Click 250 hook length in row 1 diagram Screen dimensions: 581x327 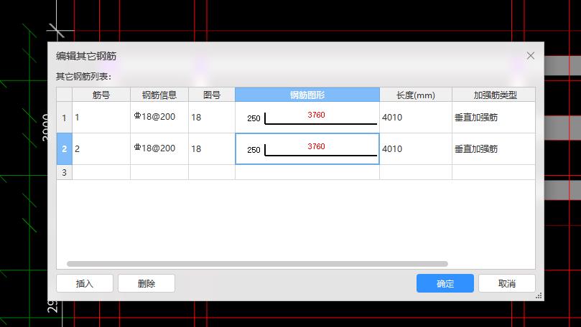[254, 118]
